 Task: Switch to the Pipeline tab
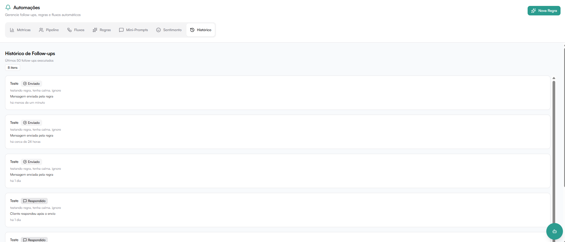(49, 30)
